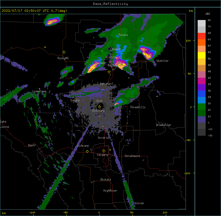Click the Sundre city label
221x216 pixels.
pyautogui.click(x=75, y=100)
